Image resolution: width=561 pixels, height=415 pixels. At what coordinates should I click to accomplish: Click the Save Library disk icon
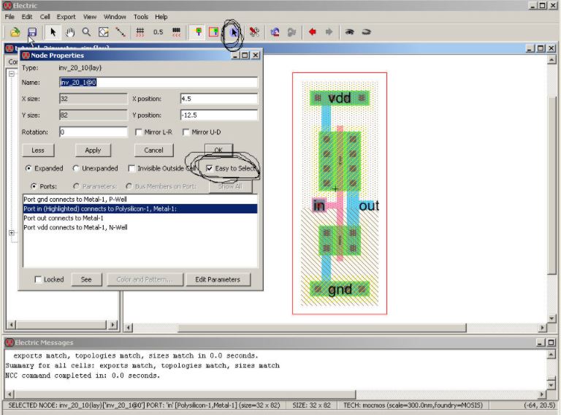tap(32, 32)
